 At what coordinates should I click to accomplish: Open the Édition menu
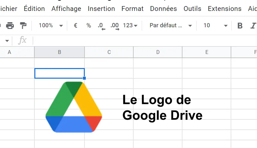pos(34,9)
